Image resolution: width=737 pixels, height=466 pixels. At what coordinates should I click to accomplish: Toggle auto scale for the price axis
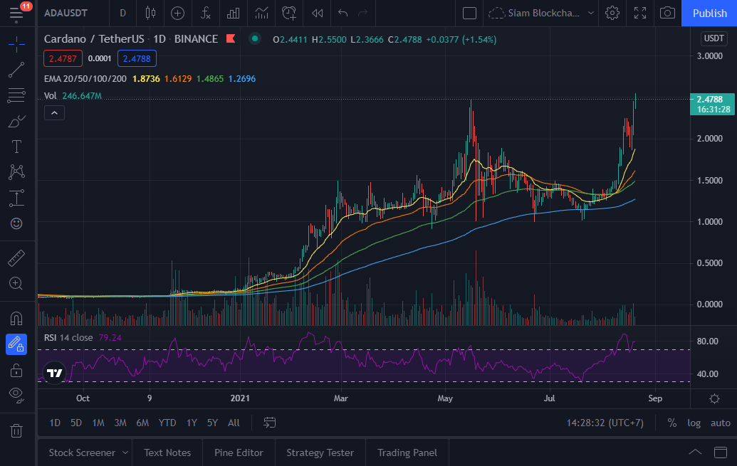(x=718, y=423)
